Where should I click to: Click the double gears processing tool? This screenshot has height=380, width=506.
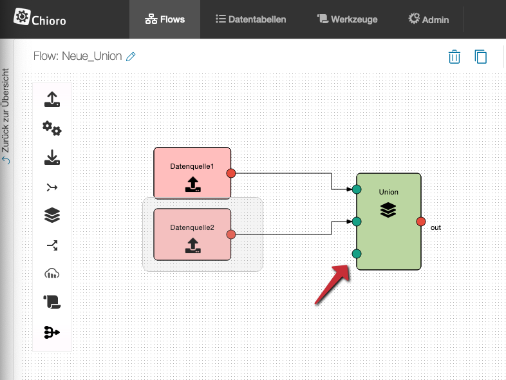(52, 129)
